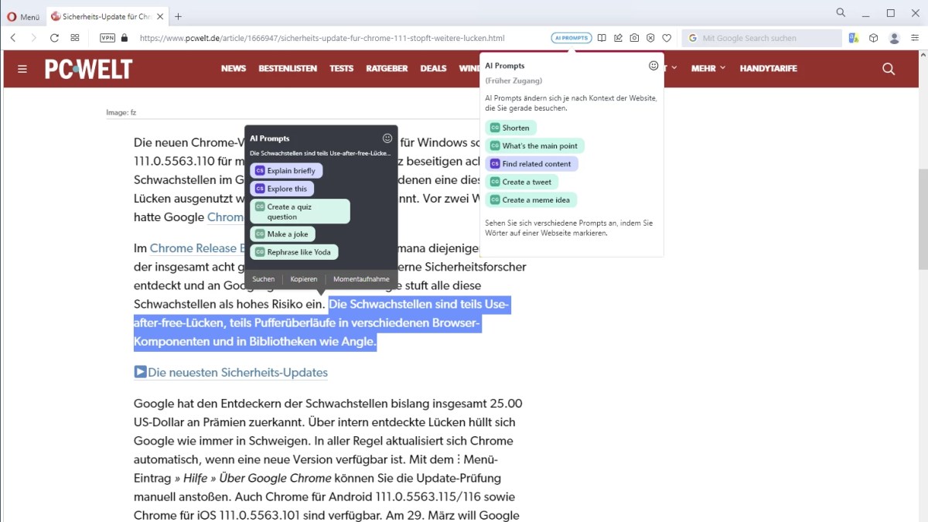The image size is (928, 522).
Task: Open Easy Setup sliders icon
Action: pyautogui.click(x=915, y=38)
